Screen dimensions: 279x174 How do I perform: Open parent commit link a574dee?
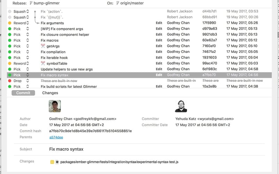(x=56, y=137)
